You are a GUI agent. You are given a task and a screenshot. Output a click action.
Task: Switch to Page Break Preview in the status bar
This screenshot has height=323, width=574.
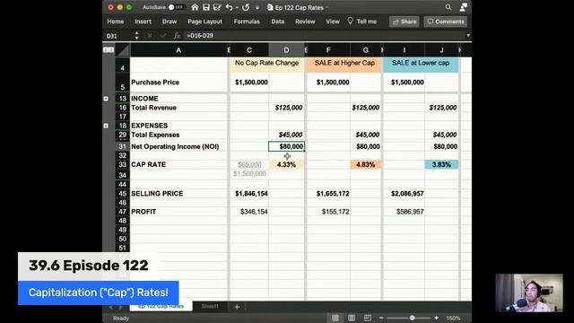[368, 318]
